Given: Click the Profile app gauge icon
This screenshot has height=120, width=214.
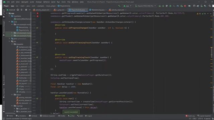Looking at the screenshot, I should pyautogui.click(x=178, y=6).
